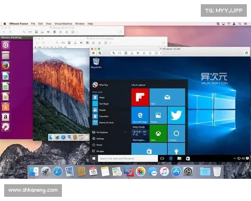Open Maps from Most used list
Viewport: 251px width, 201px height.
click(99, 98)
